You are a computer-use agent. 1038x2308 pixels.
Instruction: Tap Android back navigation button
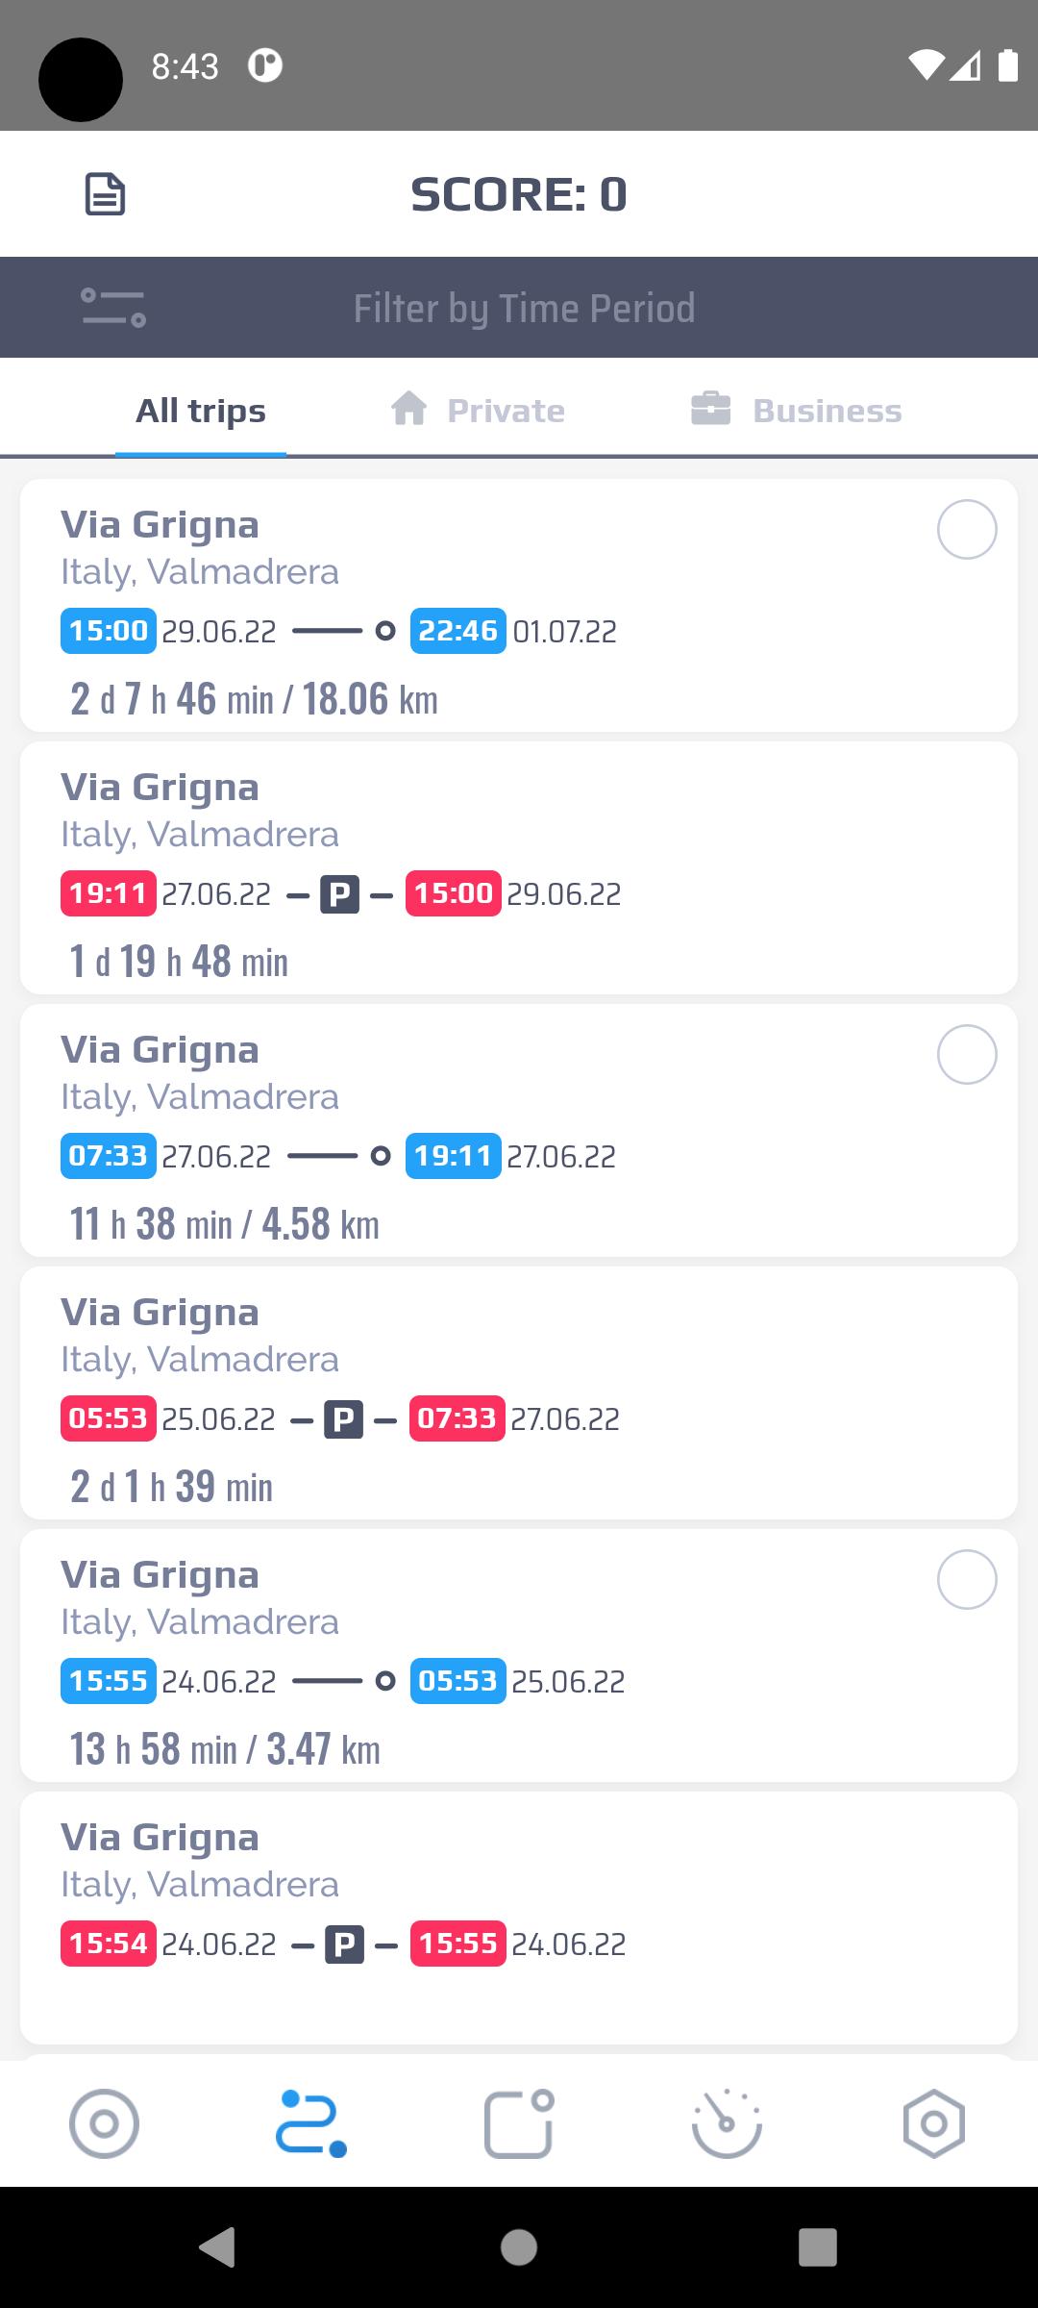tap(217, 2247)
